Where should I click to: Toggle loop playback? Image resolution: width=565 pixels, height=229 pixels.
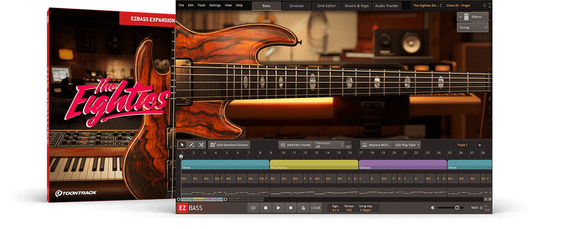[x=253, y=208]
